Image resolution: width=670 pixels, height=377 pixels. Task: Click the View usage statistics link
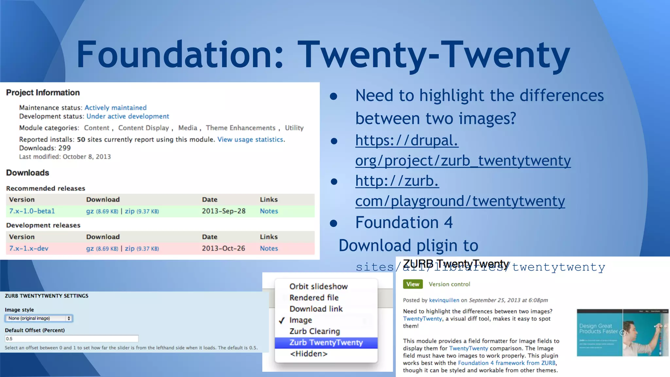250,139
